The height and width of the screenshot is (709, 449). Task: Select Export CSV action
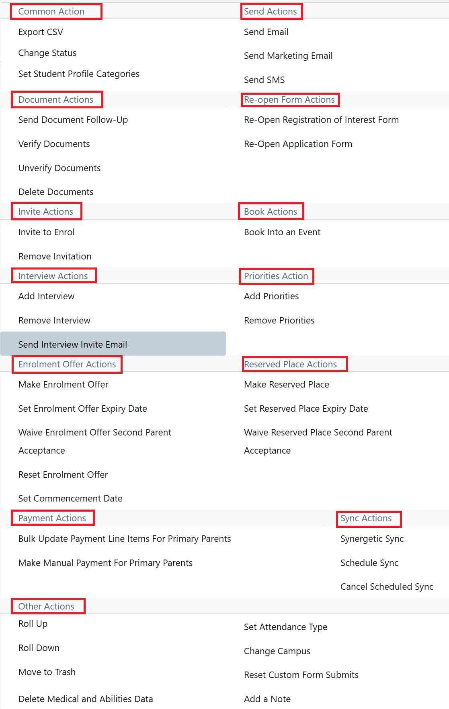[x=41, y=32]
